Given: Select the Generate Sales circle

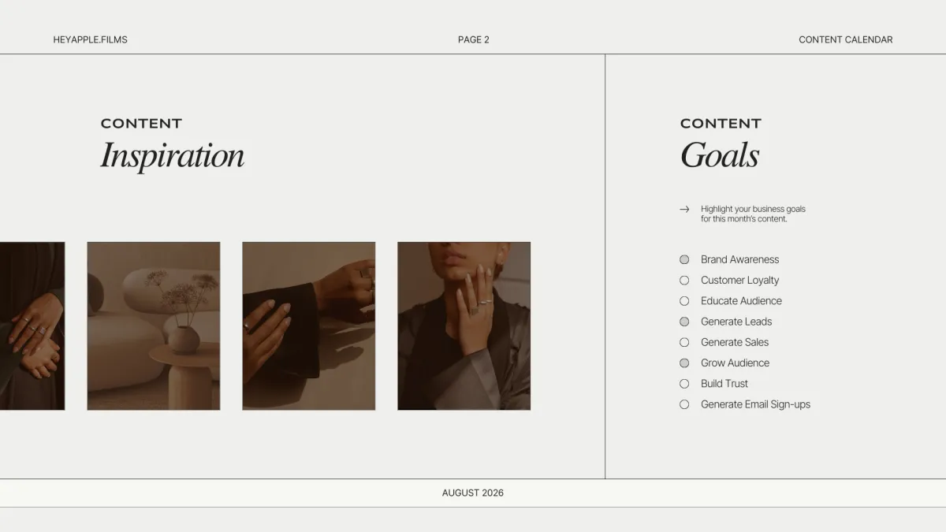Looking at the screenshot, I should point(684,342).
